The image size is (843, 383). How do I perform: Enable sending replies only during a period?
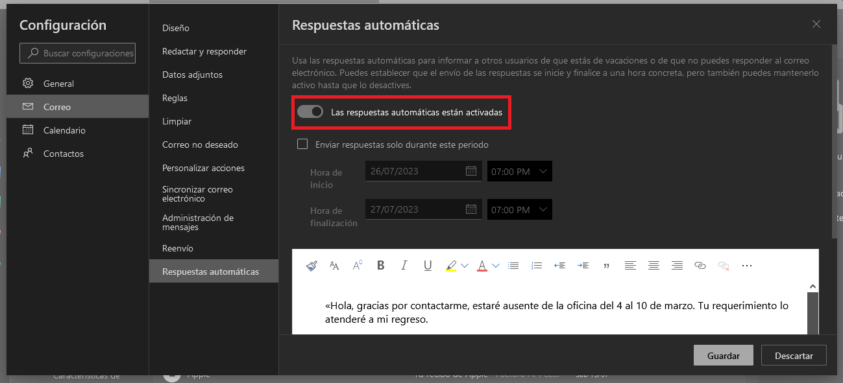click(302, 144)
